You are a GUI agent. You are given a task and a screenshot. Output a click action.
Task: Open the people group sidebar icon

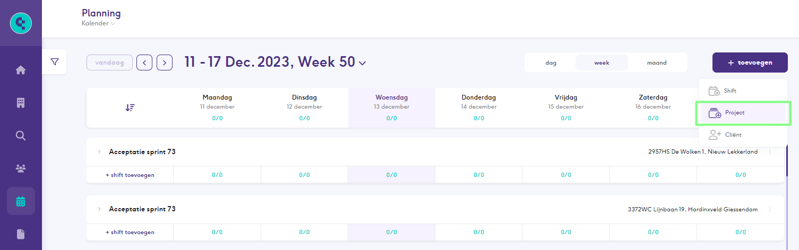(21, 168)
